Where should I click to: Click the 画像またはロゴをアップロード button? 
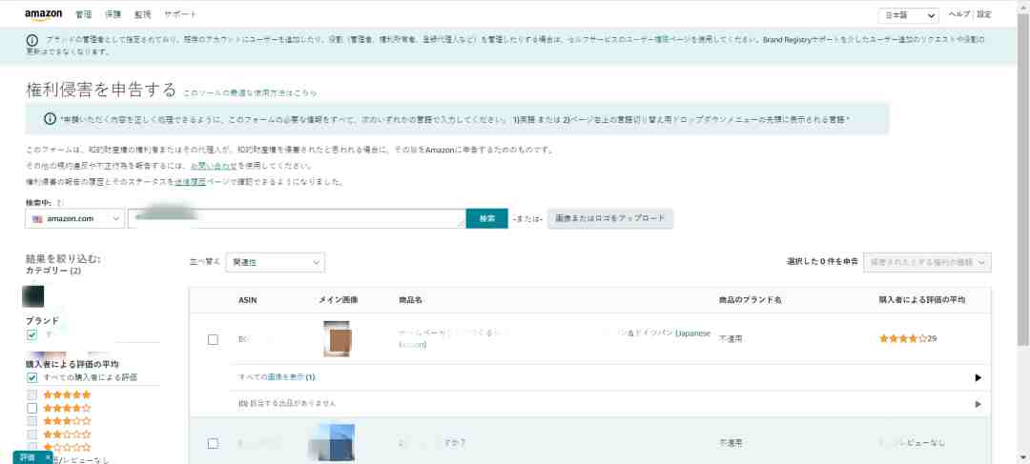coord(610,218)
